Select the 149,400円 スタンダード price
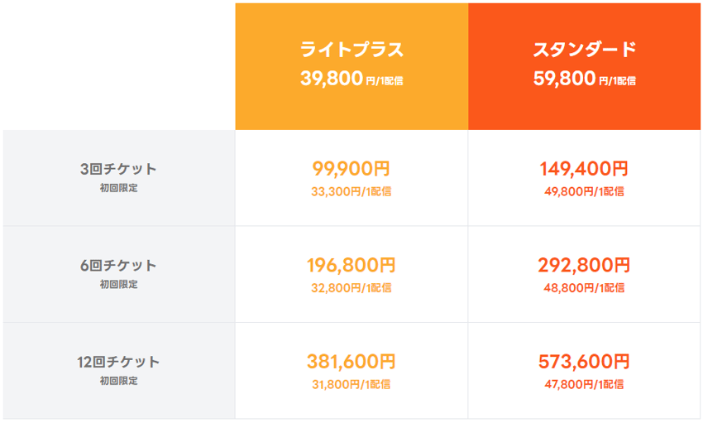Screen dimensions: 703x423 pyautogui.click(x=584, y=169)
